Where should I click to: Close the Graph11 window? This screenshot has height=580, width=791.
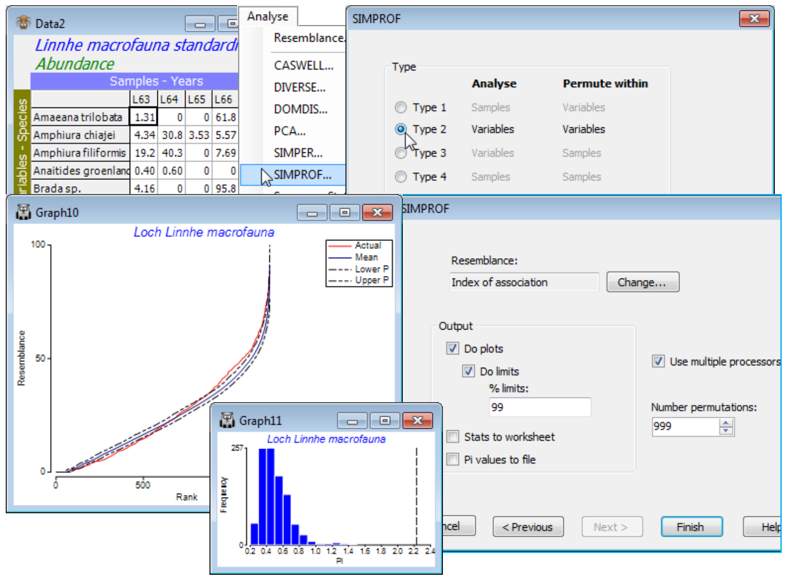coord(417,420)
